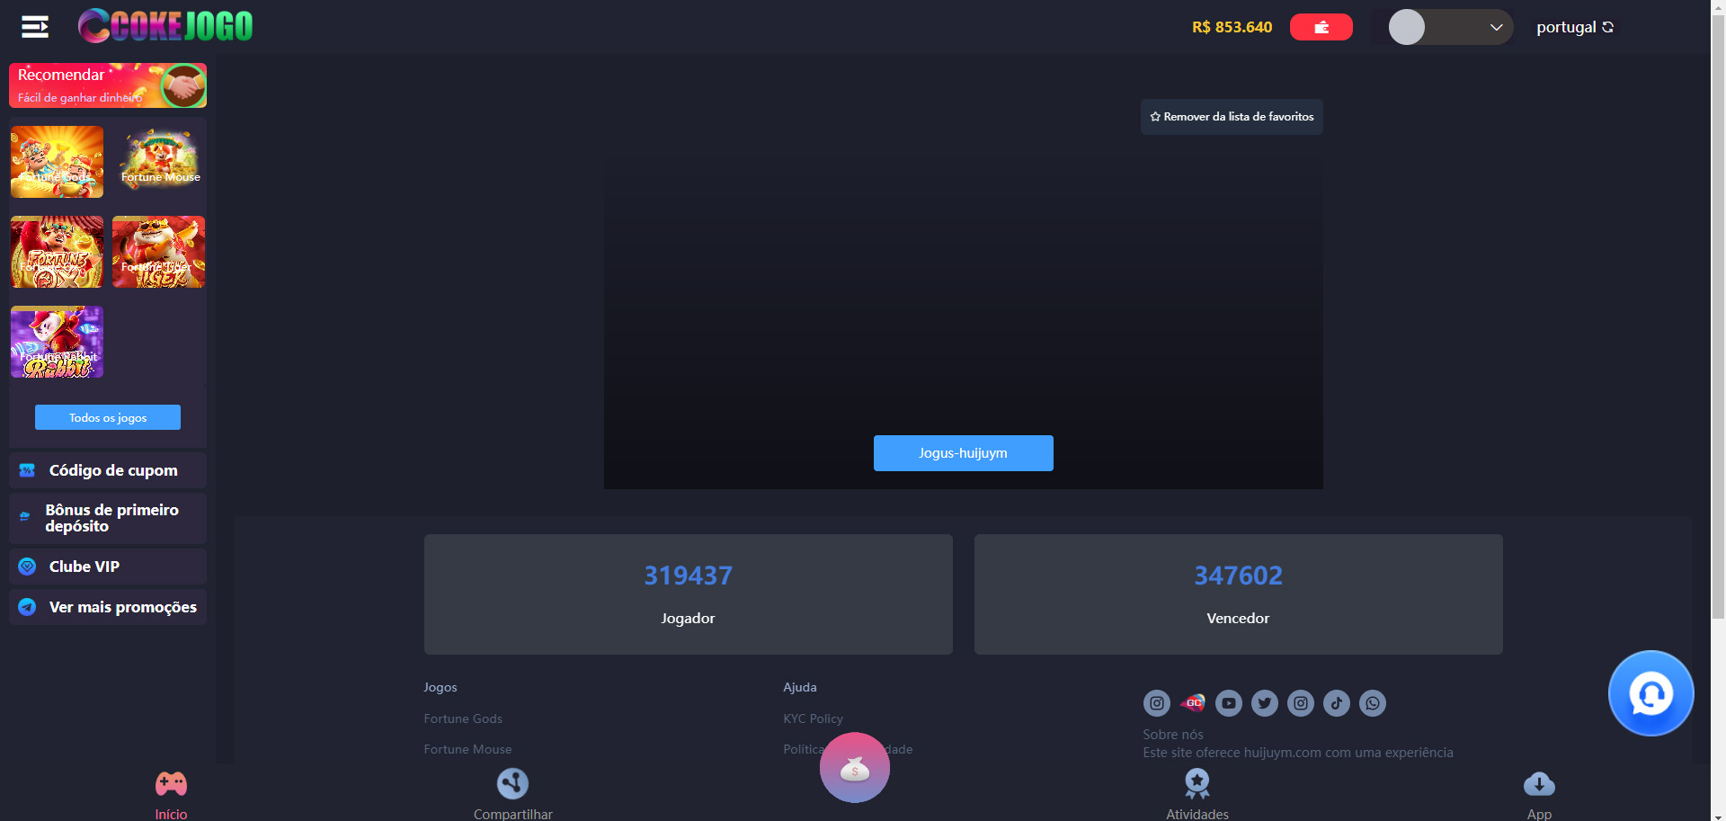This screenshot has width=1726, height=821.
Task: Click the Atividades badge icon
Action: [1197, 784]
